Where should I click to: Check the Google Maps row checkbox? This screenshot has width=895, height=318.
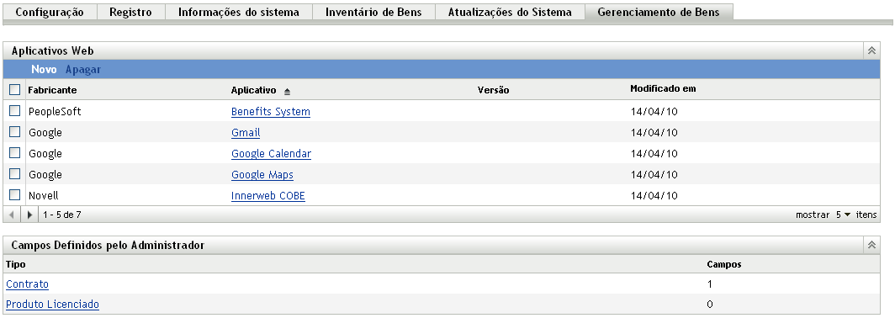tap(15, 173)
